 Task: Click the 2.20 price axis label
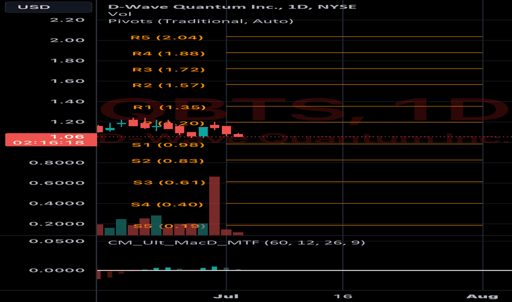(67, 20)
